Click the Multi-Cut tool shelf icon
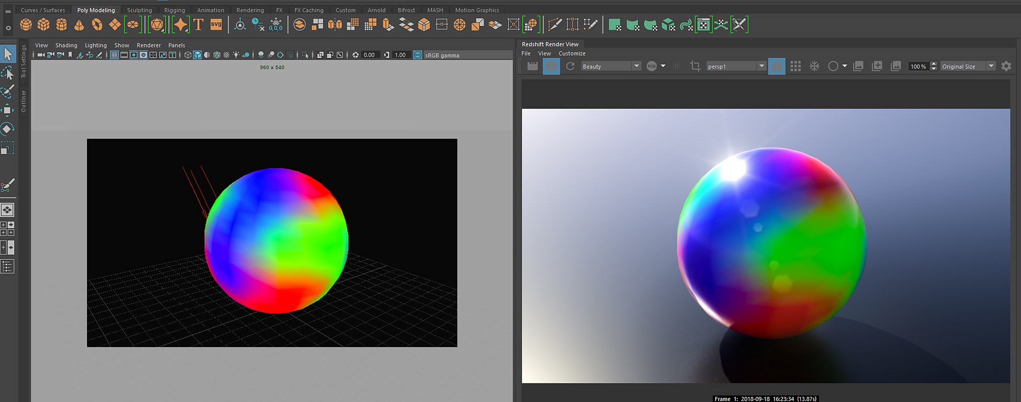Screen dimensions: 1021x402 555,25
